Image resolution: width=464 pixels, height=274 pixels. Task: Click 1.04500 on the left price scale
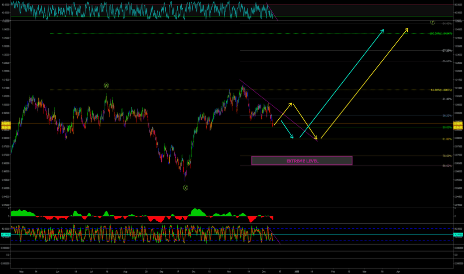pyautogui.click(x=5, y=29)
